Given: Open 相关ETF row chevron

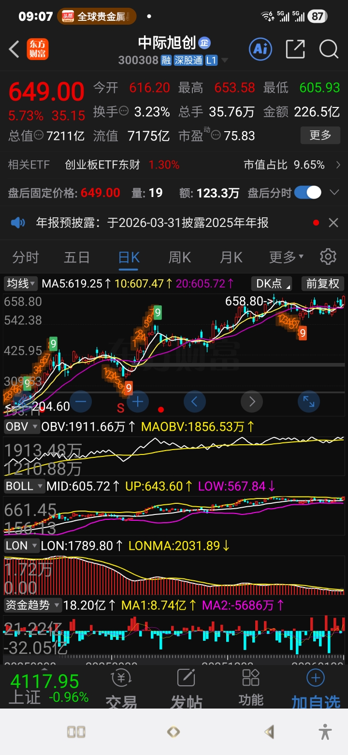Looking at the screenshot, I should (338, 165).
